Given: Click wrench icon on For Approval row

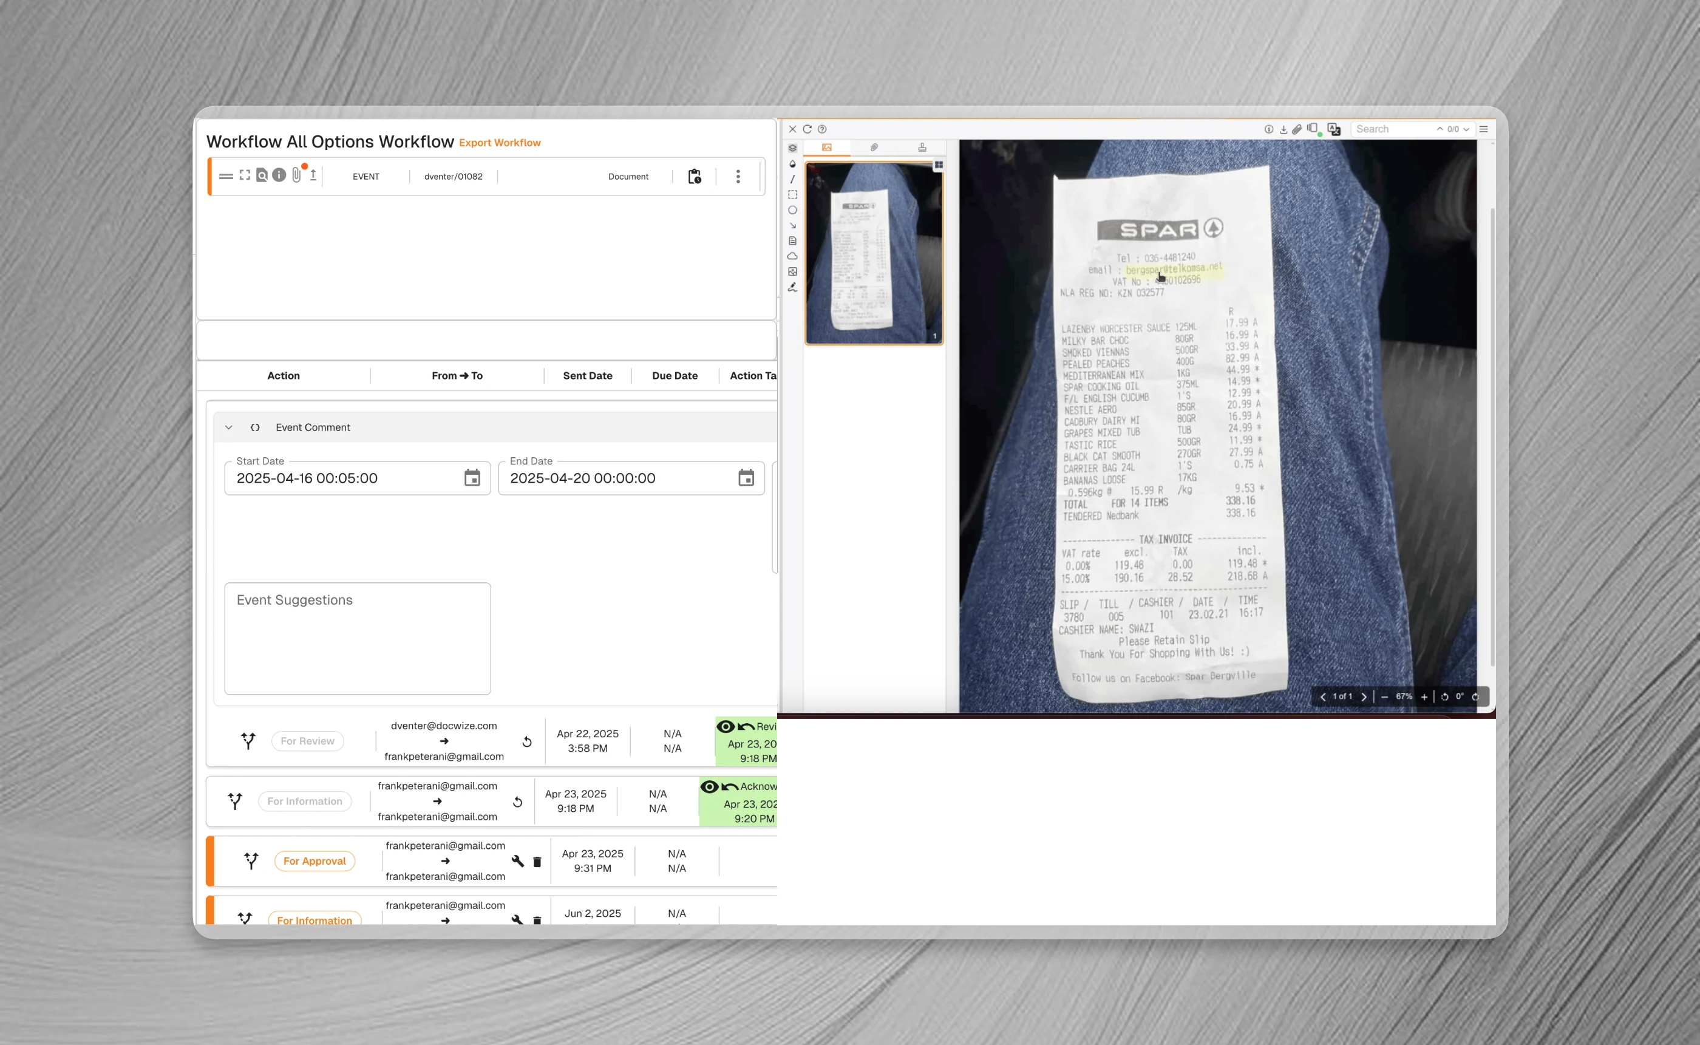Looking at the screenshot, I should click(x=518, y=861).
